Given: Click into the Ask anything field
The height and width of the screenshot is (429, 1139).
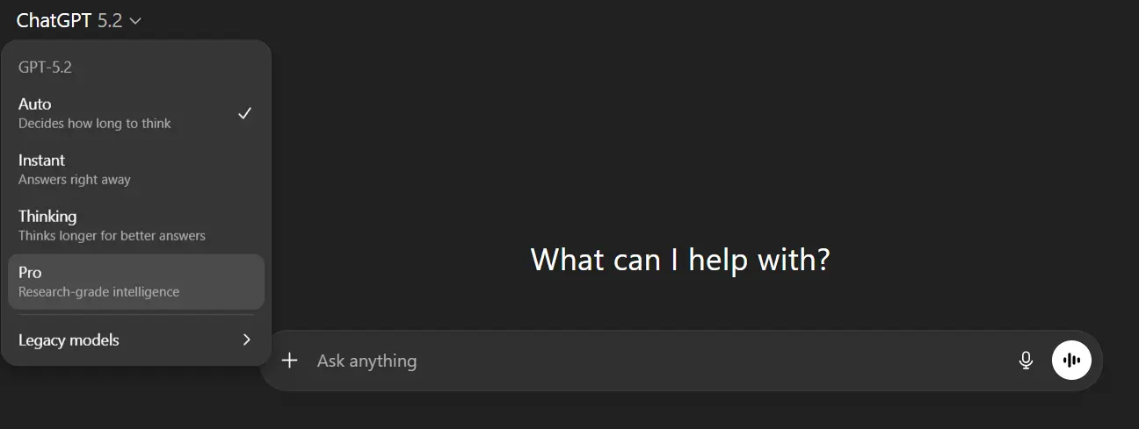Looking at the screenshot, I should 659,361.
